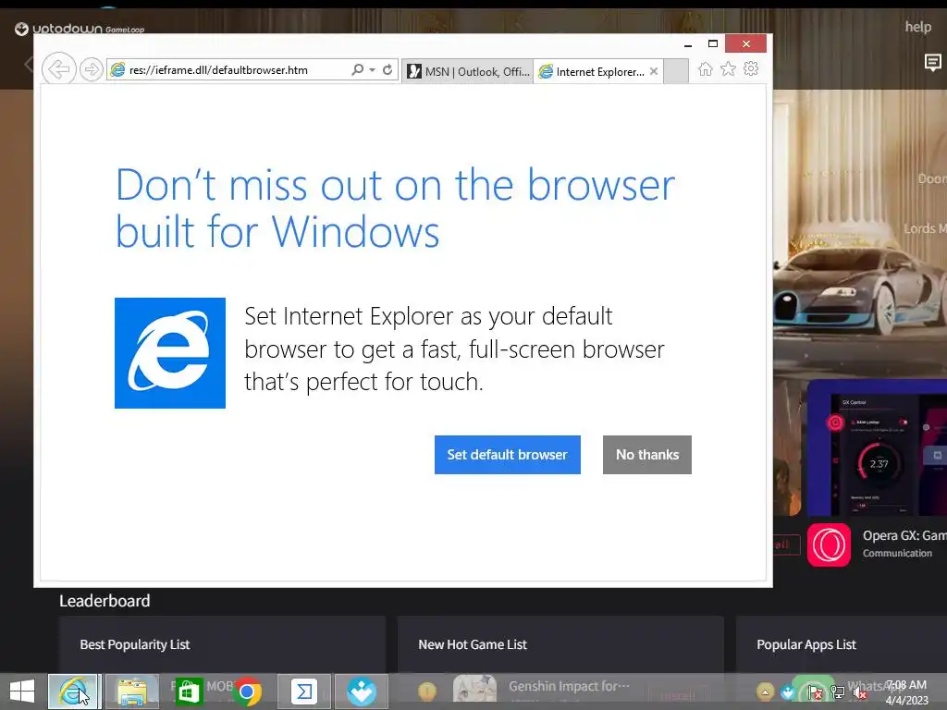Click the Action Center flag tray icon
Viewport: 947px width, 710px height.
815,692
